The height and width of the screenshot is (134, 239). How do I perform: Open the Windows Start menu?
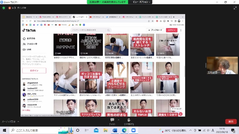4,130
